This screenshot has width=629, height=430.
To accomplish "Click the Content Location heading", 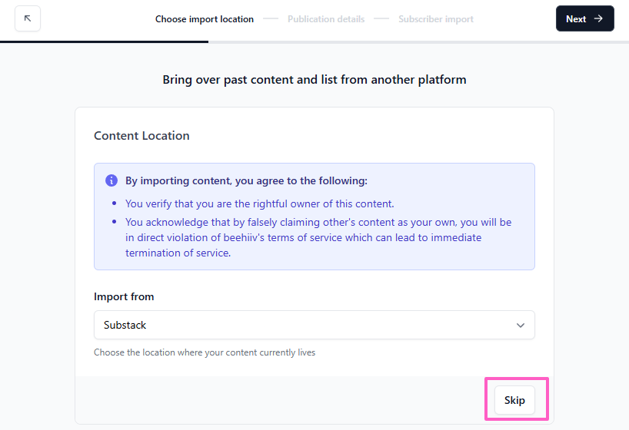I will [x=141, y=136].
